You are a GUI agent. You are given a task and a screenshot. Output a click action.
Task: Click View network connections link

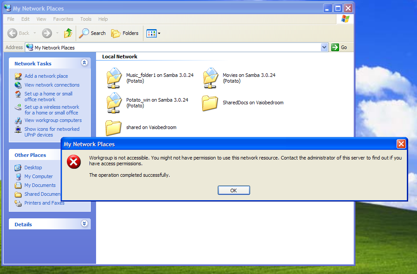coord(52,85)
